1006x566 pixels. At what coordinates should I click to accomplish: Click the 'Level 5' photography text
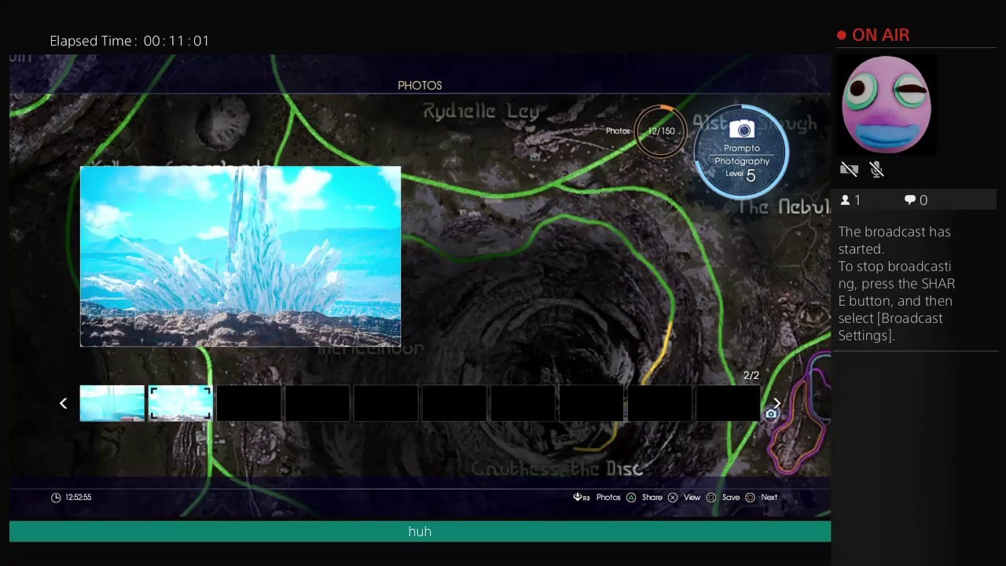[741, 175]
